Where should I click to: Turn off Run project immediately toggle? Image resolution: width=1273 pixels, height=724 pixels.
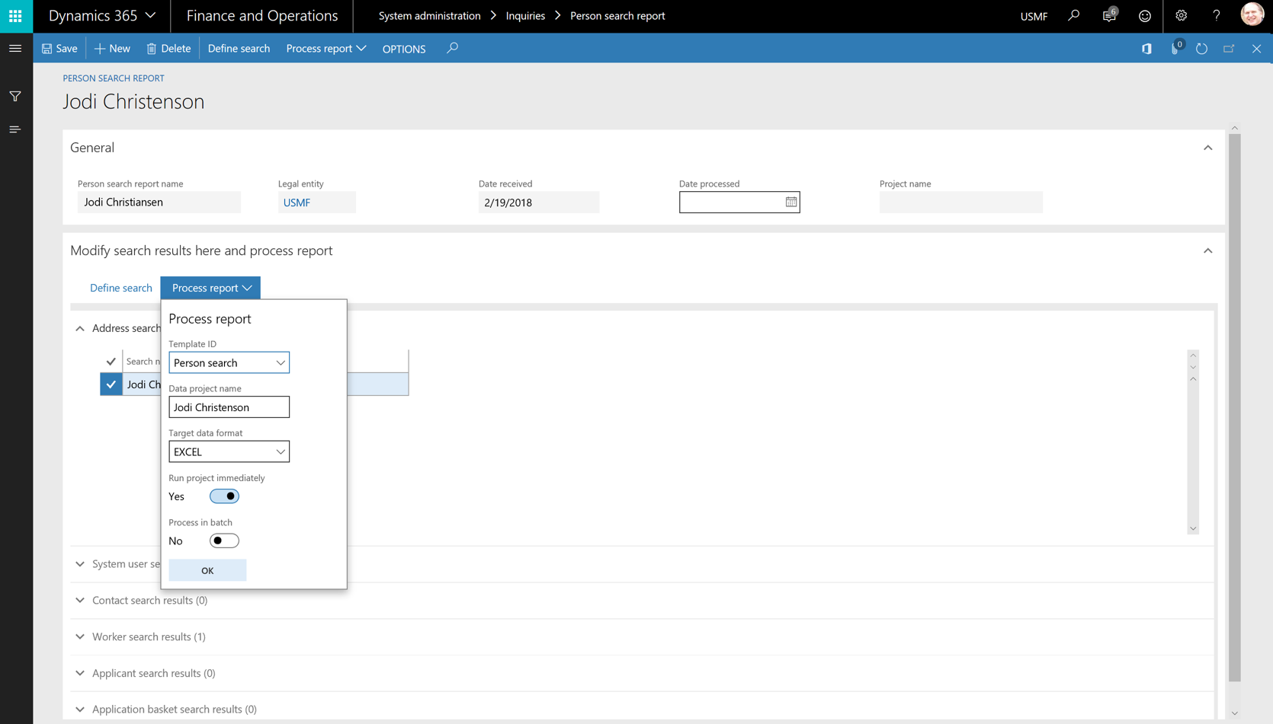224,496
